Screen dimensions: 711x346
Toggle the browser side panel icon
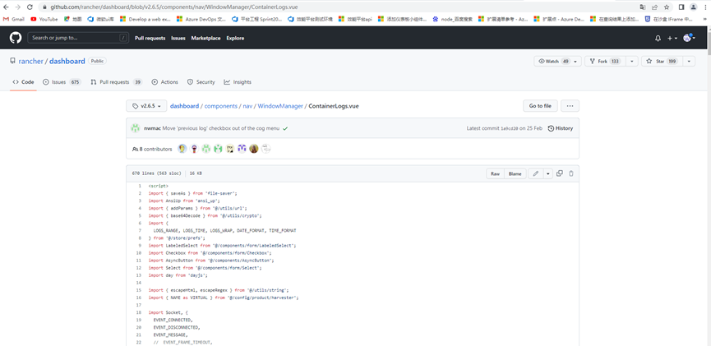tap(681, 7)
